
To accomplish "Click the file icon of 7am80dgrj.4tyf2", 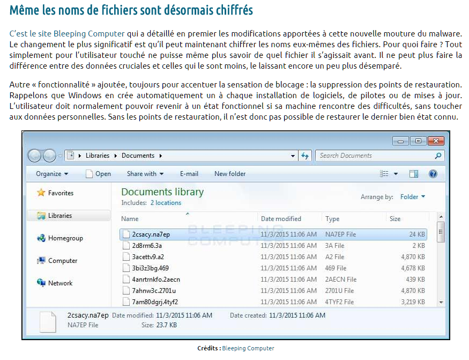I will pyautogui.click(x=126, y=302).
